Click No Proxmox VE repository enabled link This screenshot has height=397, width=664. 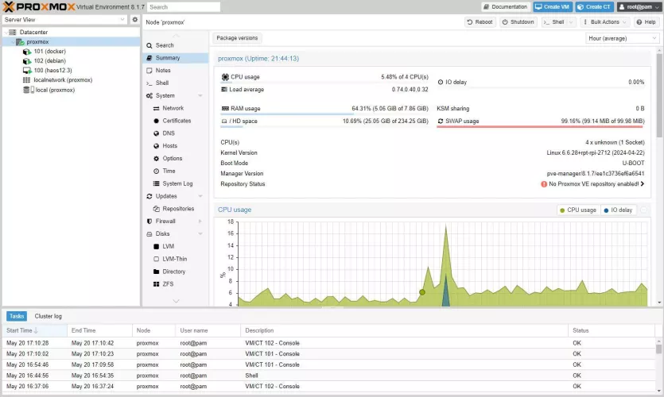coord(593,184)
